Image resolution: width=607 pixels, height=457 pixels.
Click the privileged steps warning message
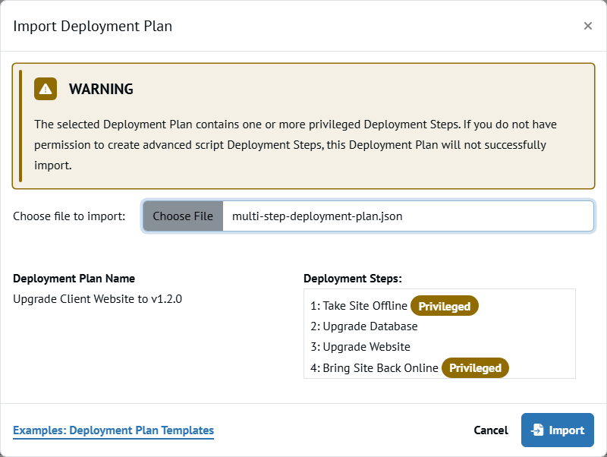295,145
